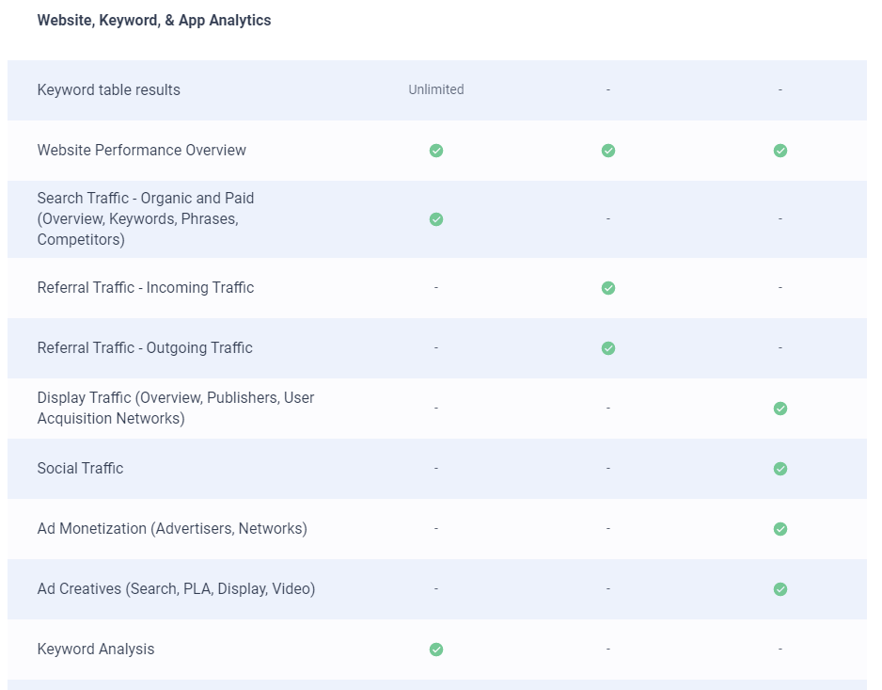Select the 'Keyword table results' row label

(x=109, y=90)
